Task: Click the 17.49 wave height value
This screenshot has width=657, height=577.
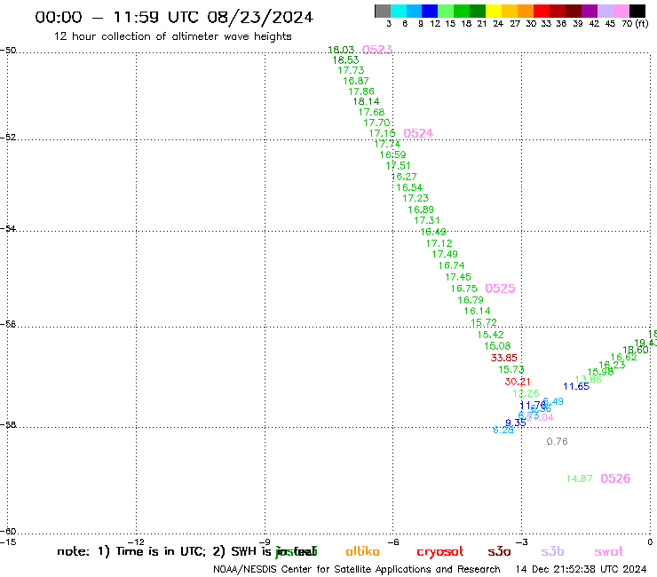Action: point(445,254)
